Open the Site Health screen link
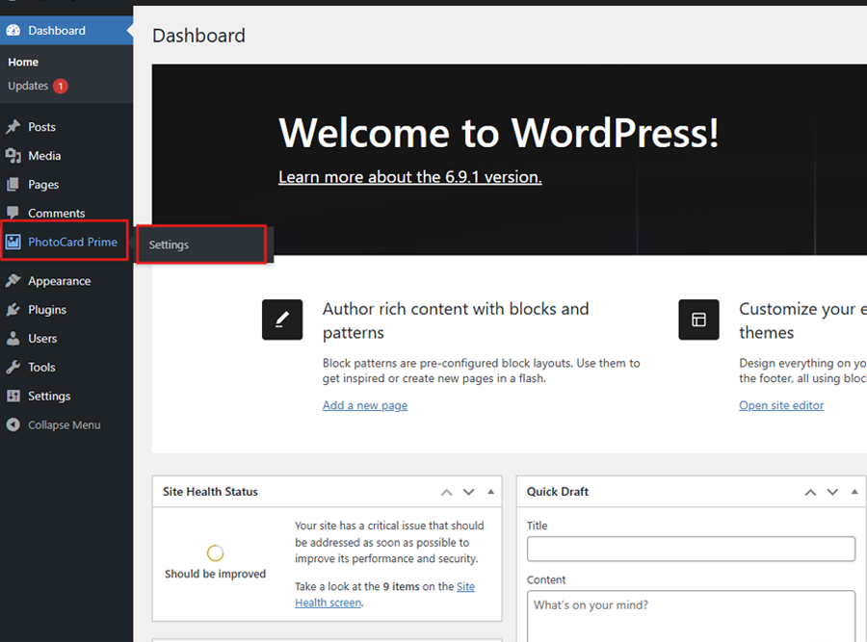867x642 pixels. 384,595
